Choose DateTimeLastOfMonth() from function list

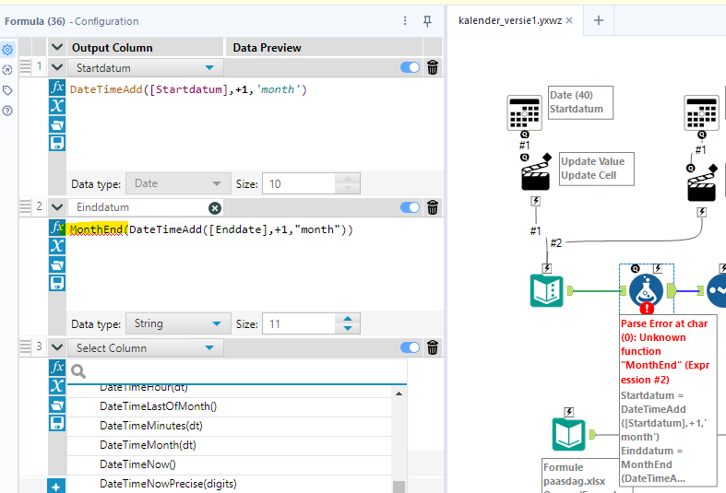pos(230,406)
